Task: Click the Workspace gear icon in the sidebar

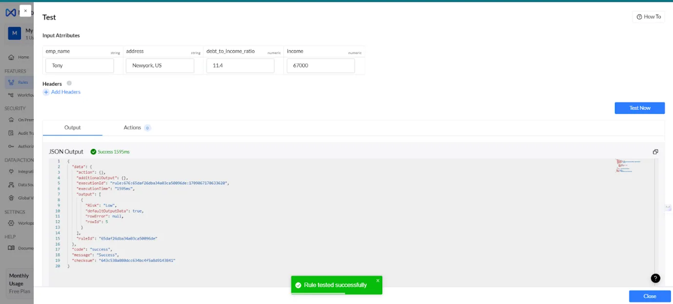Action: coord(11,223)
